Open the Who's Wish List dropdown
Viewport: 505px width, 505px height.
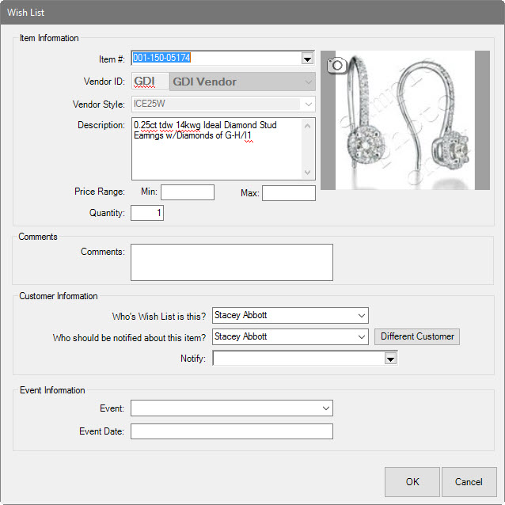[x=361, y=316]
